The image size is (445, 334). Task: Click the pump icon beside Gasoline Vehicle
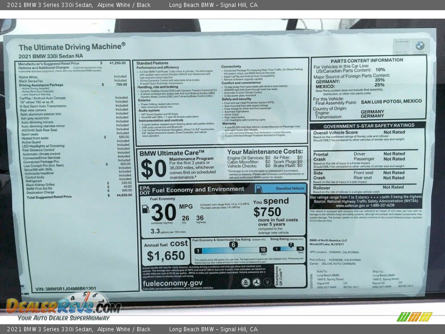pyautogui.click(x=259, y=189)
